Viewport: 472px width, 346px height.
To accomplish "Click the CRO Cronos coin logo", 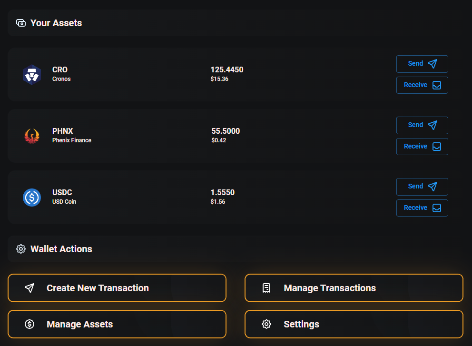I will pos(31,75).
